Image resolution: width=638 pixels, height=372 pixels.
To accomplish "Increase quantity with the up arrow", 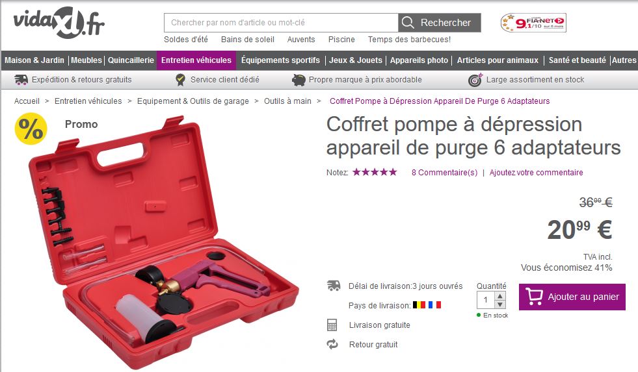I will [x=500, y=295].
